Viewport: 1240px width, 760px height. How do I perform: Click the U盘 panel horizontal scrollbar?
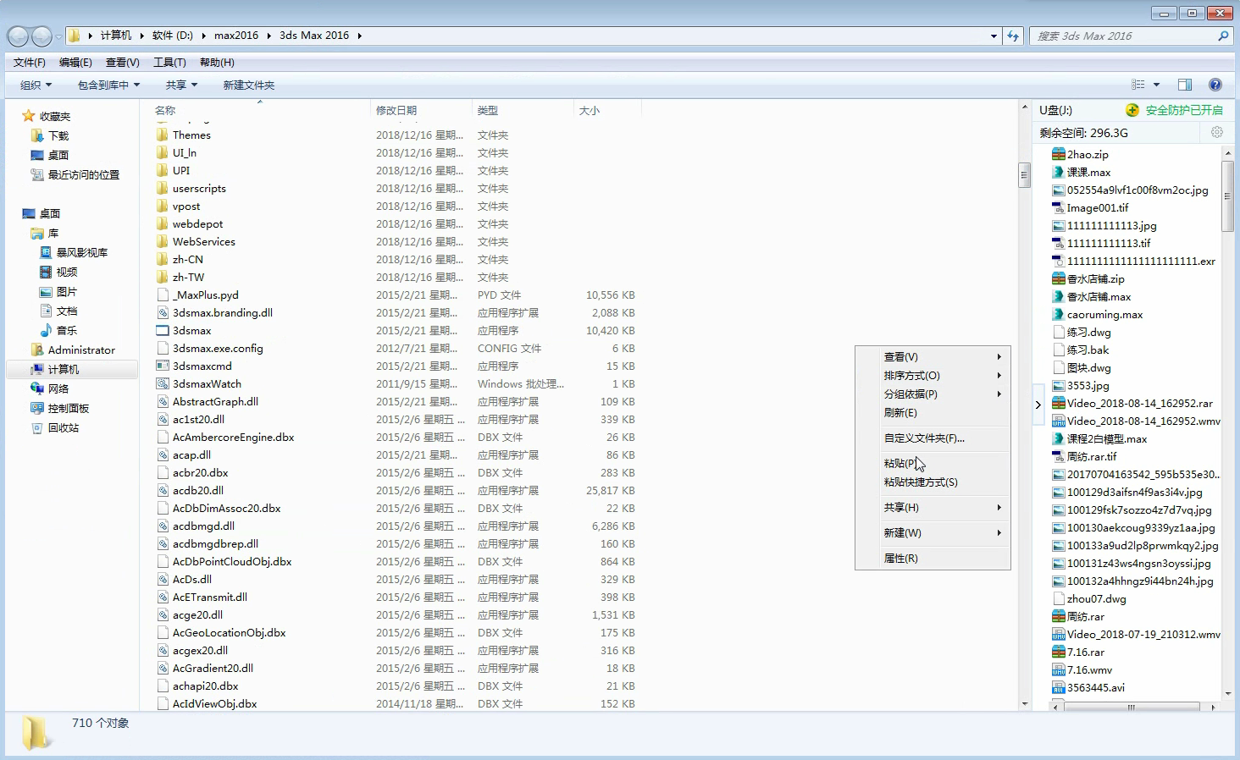coord(1131,707)
